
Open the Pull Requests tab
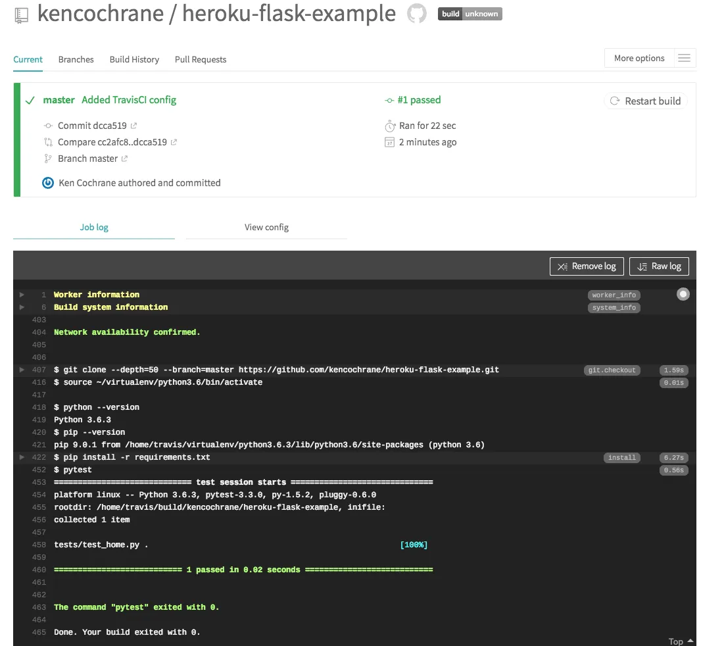(x=201, y=59)
